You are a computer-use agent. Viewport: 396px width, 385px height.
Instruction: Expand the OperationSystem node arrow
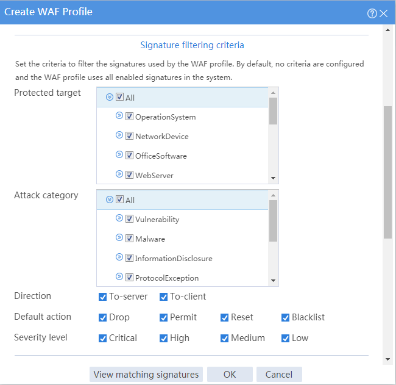(x=119, y=115)
